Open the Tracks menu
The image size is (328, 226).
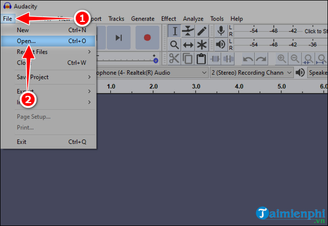[116, 19]
